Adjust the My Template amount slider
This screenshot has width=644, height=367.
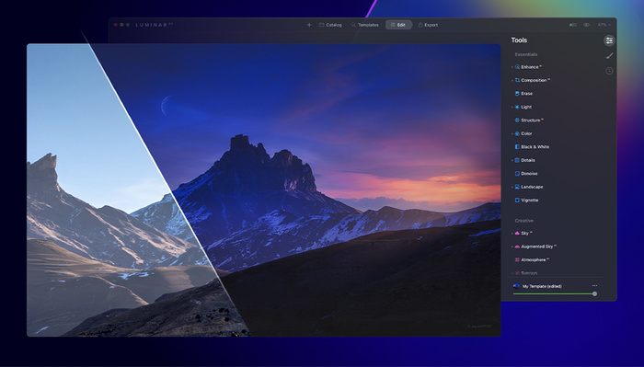pyautogui.click(x=555, y=294)
